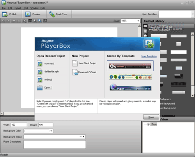Viewport: 195px width, 157px height.
Task: Open the Open Template dropdown
Action: [x=193, y=14]
